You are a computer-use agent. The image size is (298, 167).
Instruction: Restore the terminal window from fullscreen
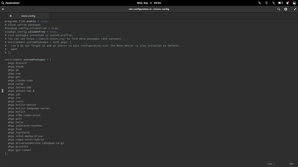pyautogui.click(x=295, y=9)
